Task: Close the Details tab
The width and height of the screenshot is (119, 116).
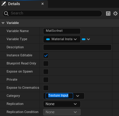Action: [x=43, y=4]
